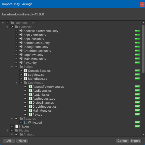This screenshot has height=145, width=145.
Task: Click the NEW badge on Pay.unity row
Action: tap(137, 63)
